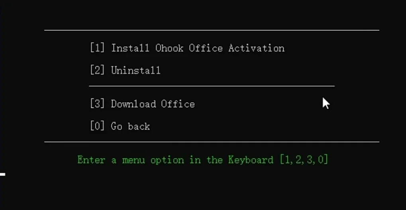Click the word back in Go back
The image size is (406, 210).
coord(139,127)
